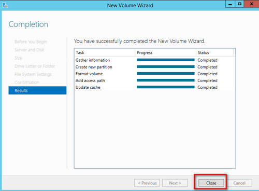Select the Size step in sidebar

pyautogui.click(x=18, y=58)
